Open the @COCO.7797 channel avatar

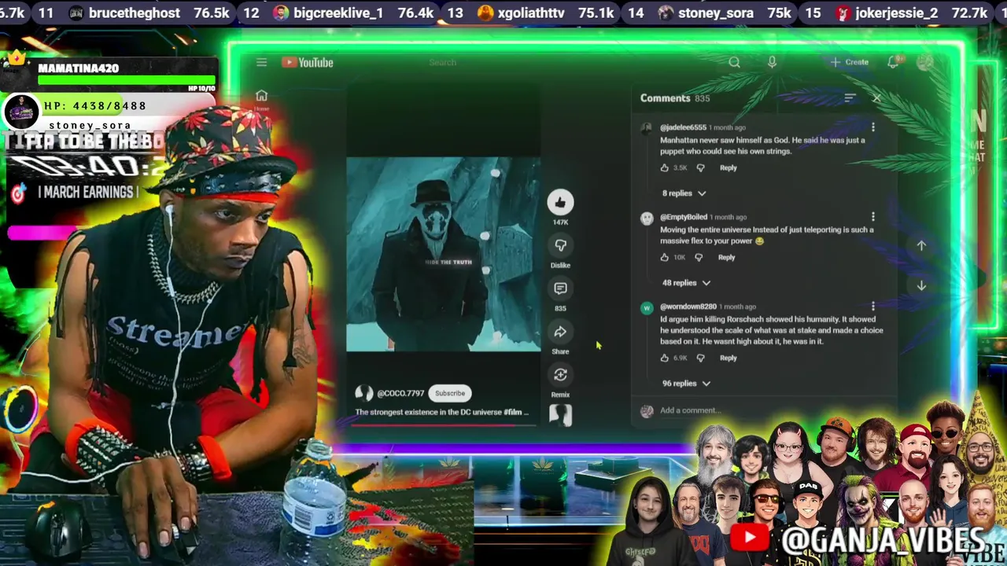[x=363, y=393]
